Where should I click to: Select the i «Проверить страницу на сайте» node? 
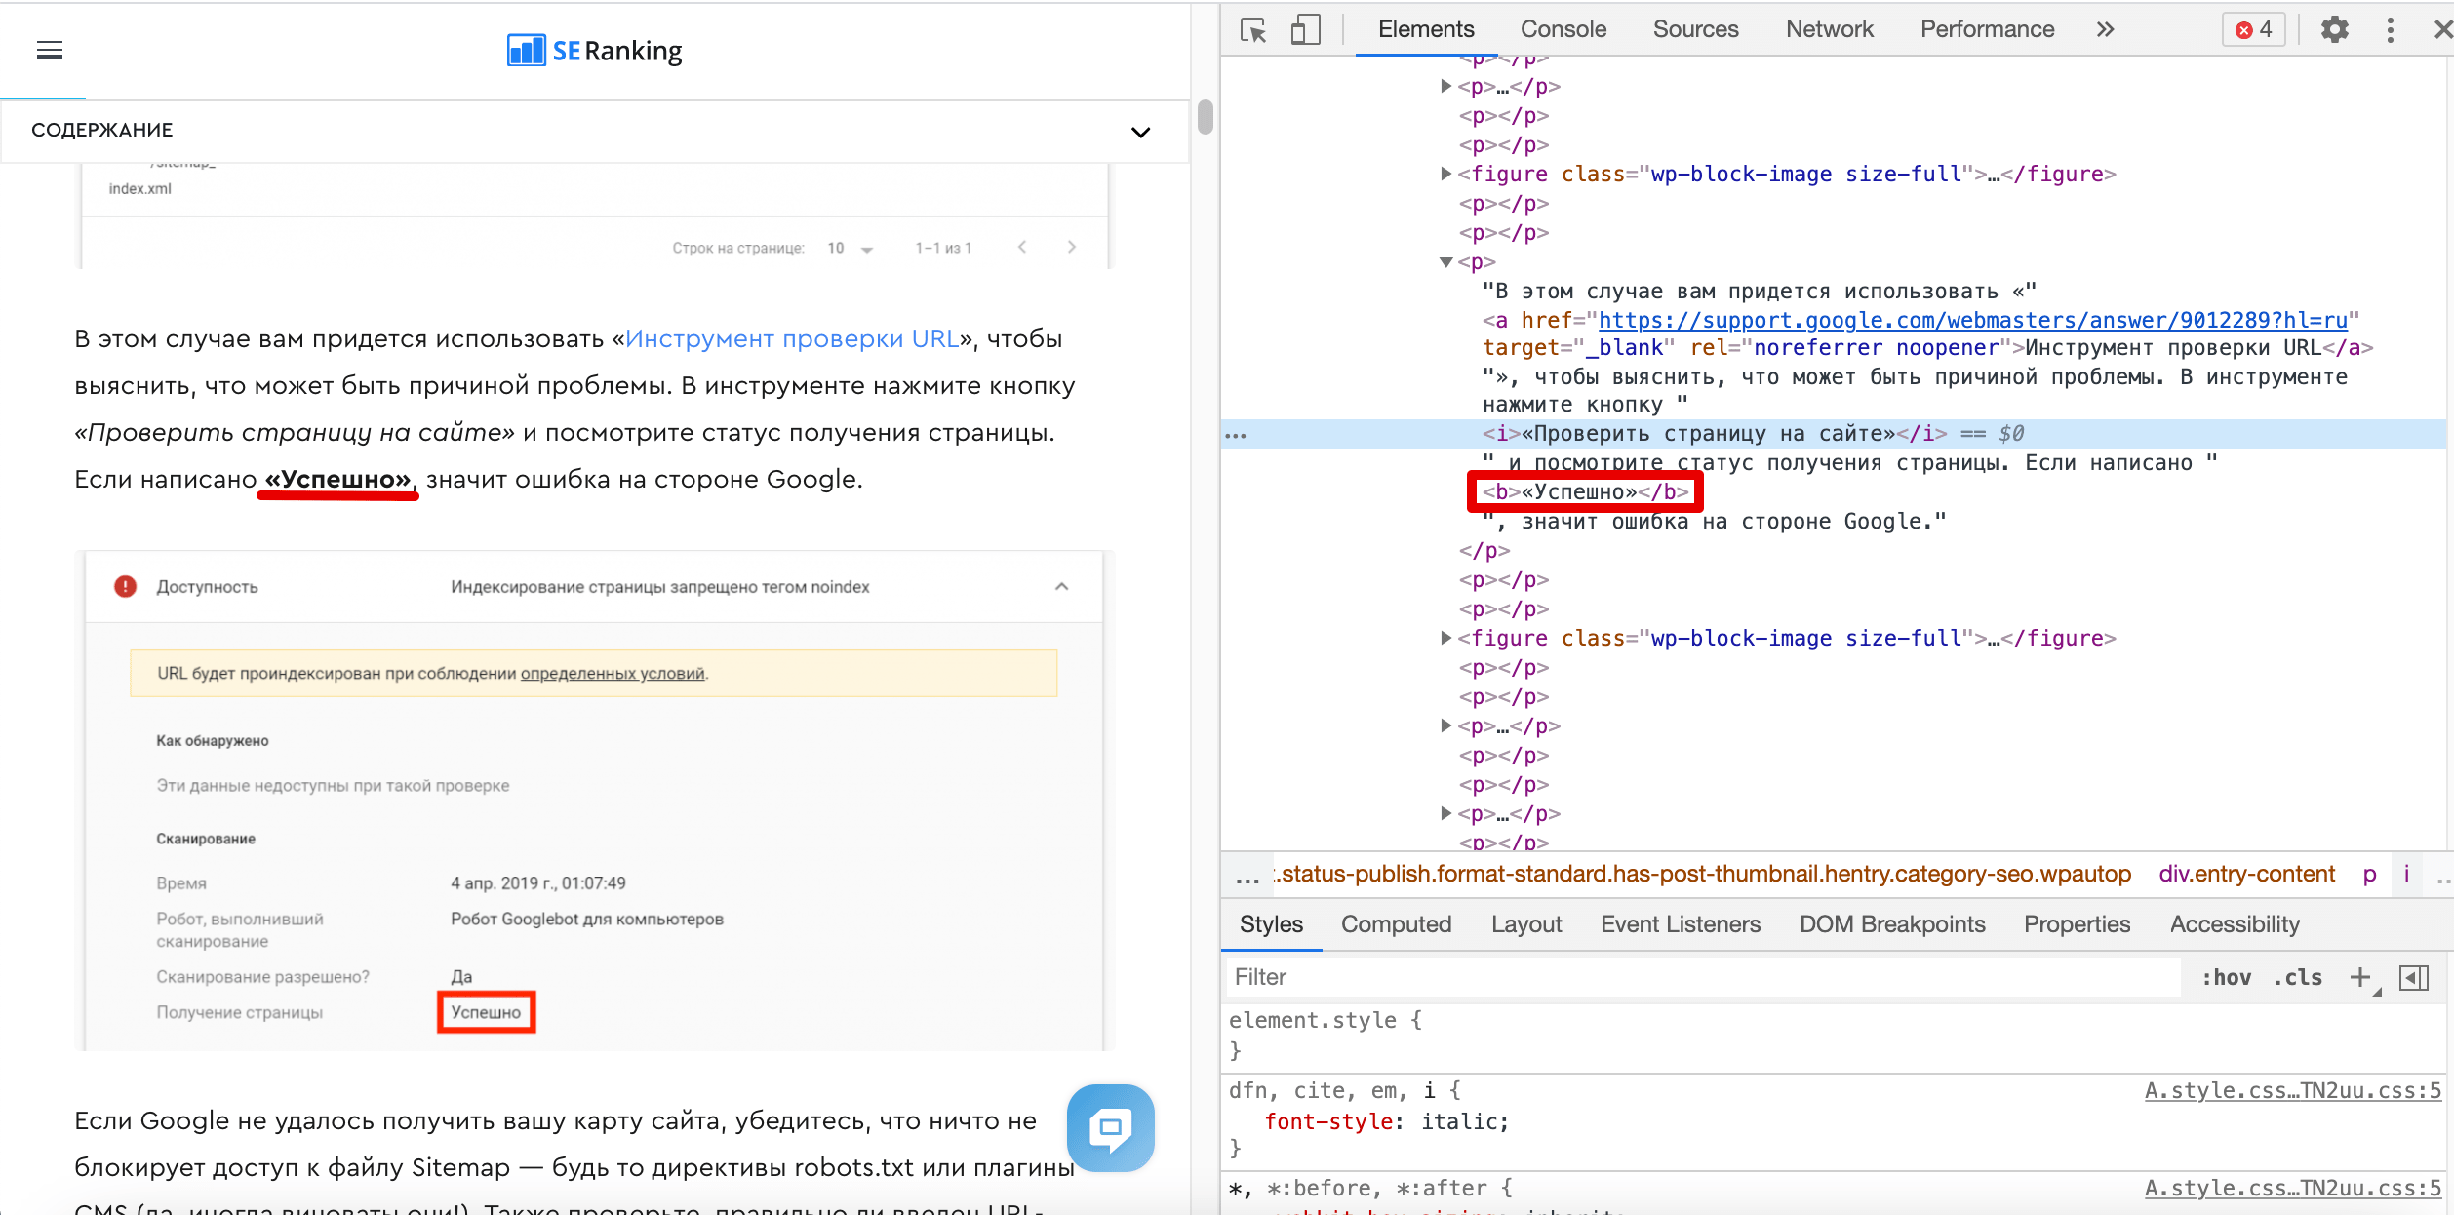1714,434
